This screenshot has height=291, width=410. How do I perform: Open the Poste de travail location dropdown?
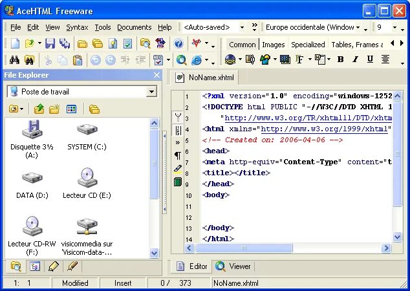(x=151, y=92)
